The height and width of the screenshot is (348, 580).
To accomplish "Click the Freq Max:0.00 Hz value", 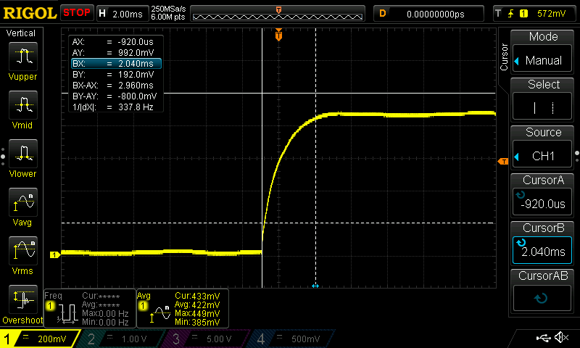I will pyautogui.click(x=105, y=313).
